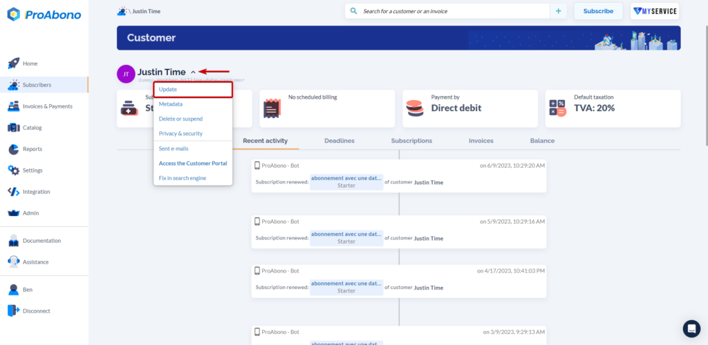Click the Catalog sidebar icon

(14, 128)
